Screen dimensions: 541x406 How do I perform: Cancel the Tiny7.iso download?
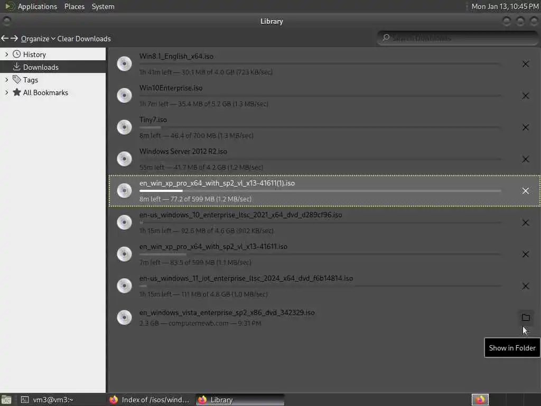(x=526, y=127)
